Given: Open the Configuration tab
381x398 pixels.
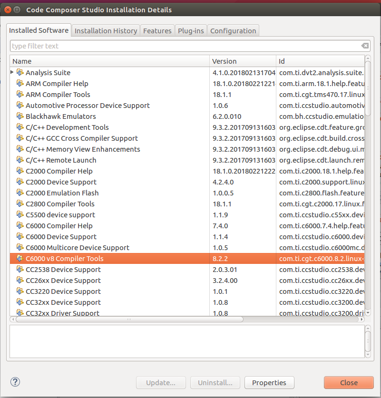Looking at the screenshot, I should [x=233, y=31].
